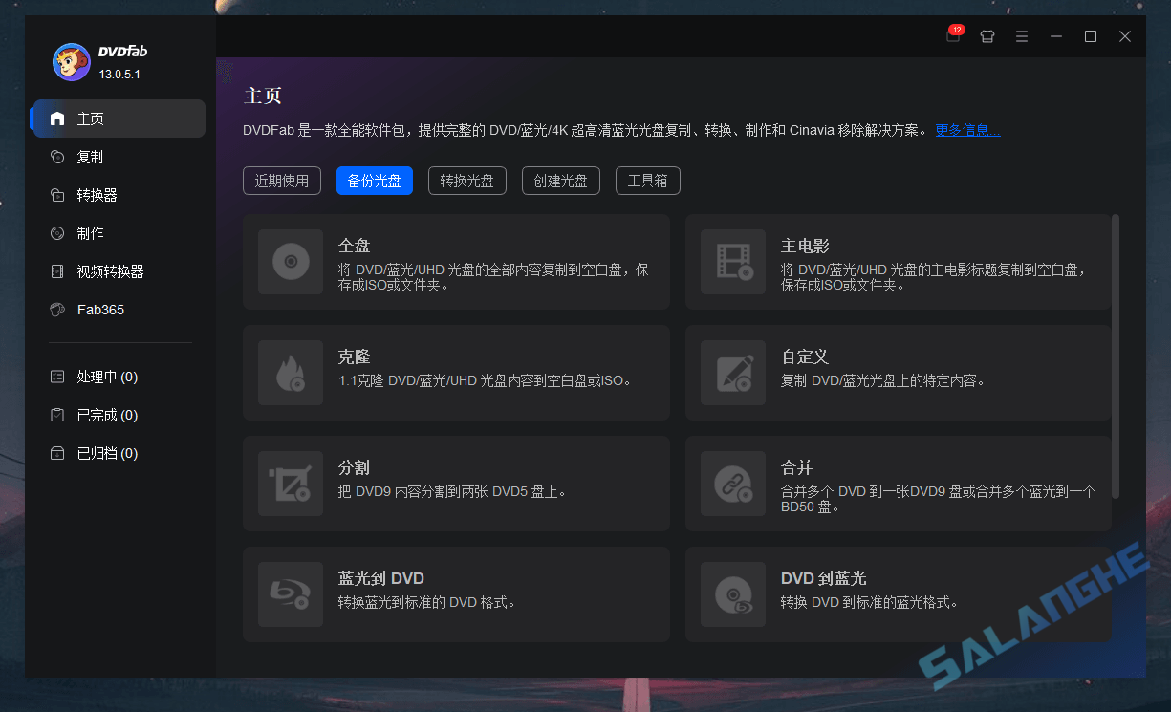Screen dimensions: 1171x712
Task: Open the 合并 merge mode icon
Action: coord(732,483)
